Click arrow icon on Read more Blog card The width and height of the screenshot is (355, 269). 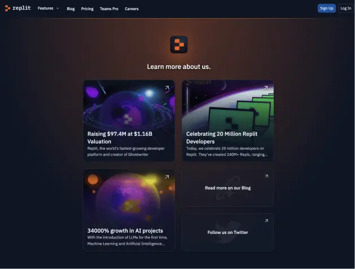(x=266, y=176)
